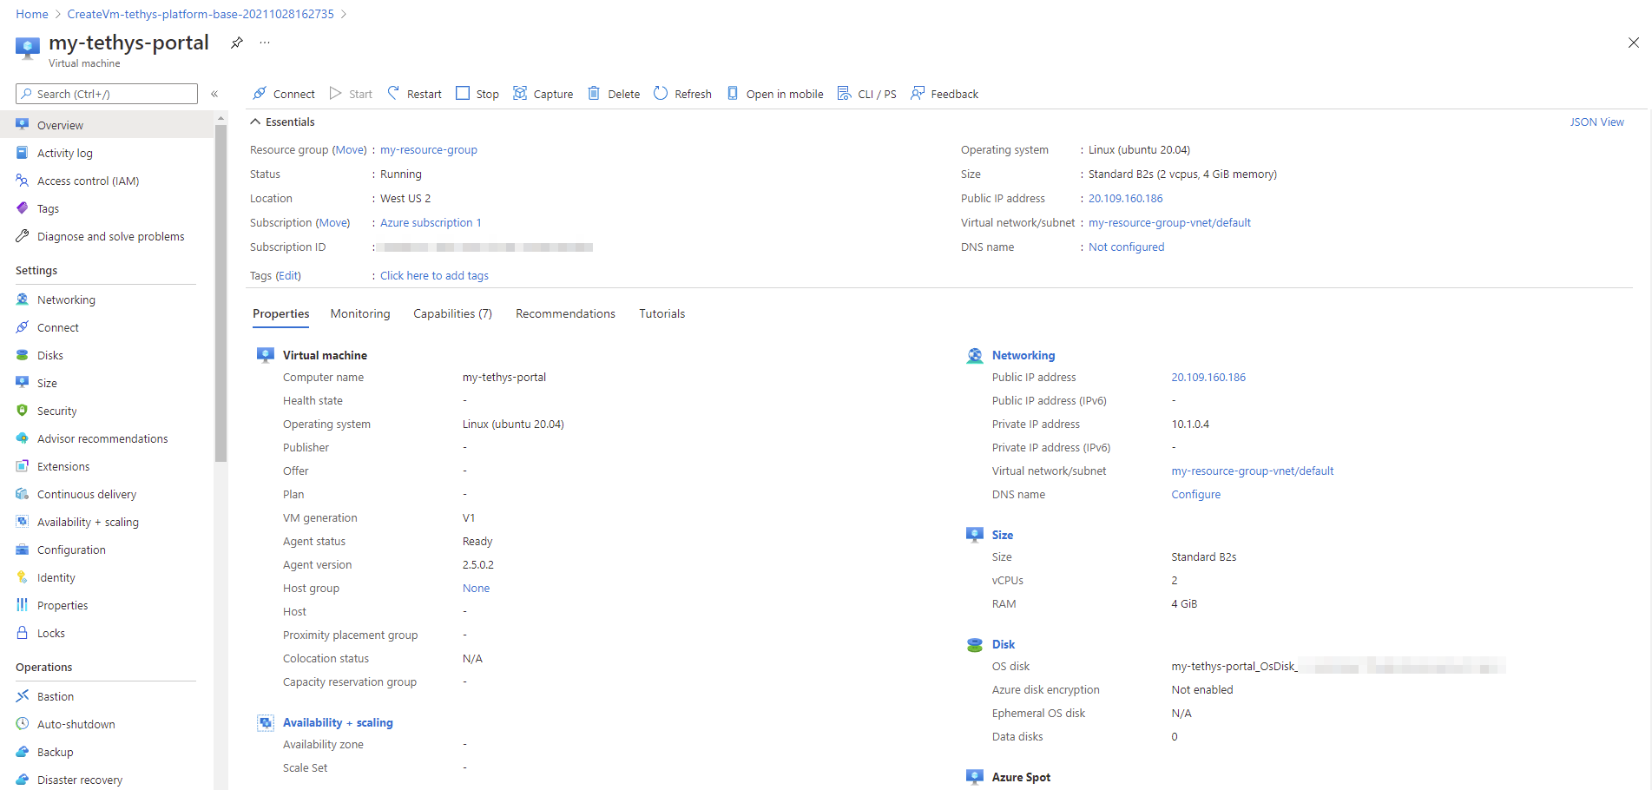This screenshot has width=1652, height=790.
Task: Open Availability + scaling heading link
Action: coord(338,722)
